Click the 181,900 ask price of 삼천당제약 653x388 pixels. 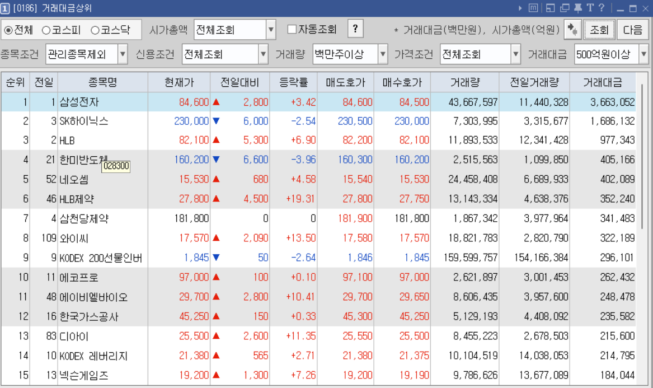pyautogui.click(x=355, y=218)
